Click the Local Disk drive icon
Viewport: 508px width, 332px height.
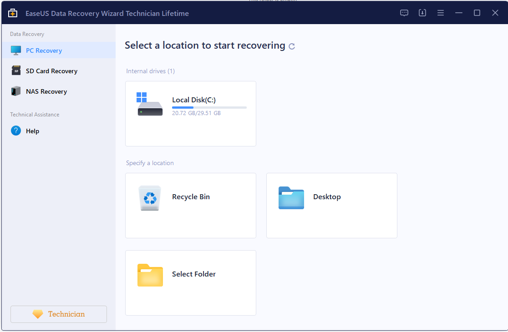[149, 104]
